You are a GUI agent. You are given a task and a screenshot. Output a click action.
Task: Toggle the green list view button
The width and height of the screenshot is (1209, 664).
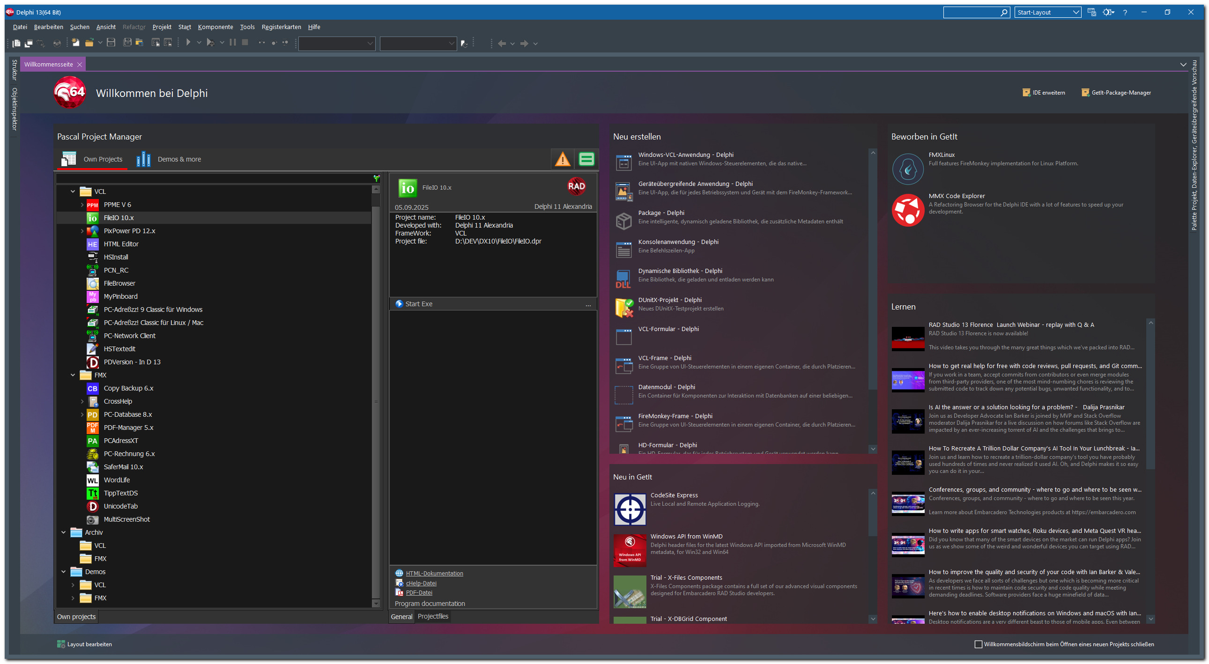[x=586, y=159]
